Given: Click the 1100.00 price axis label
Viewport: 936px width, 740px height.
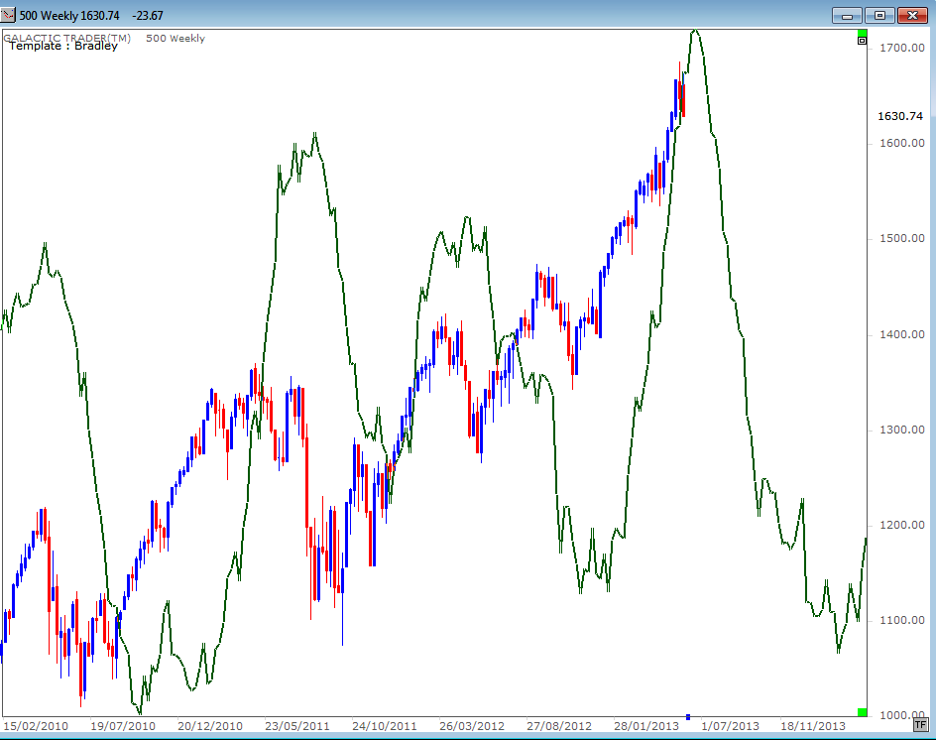Looking at the screenshot, I should [x=902, y=620].
